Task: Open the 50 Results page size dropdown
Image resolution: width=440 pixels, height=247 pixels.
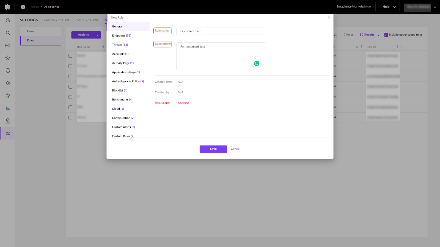Action: [370, 35]
